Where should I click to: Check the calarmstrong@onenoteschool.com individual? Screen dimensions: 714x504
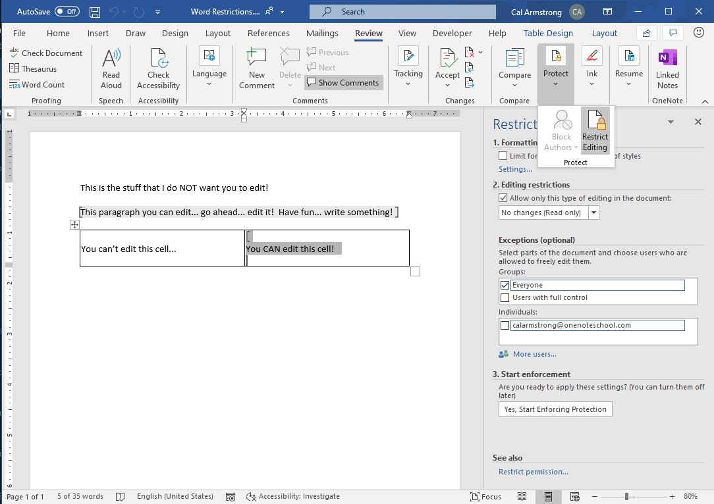505,325
